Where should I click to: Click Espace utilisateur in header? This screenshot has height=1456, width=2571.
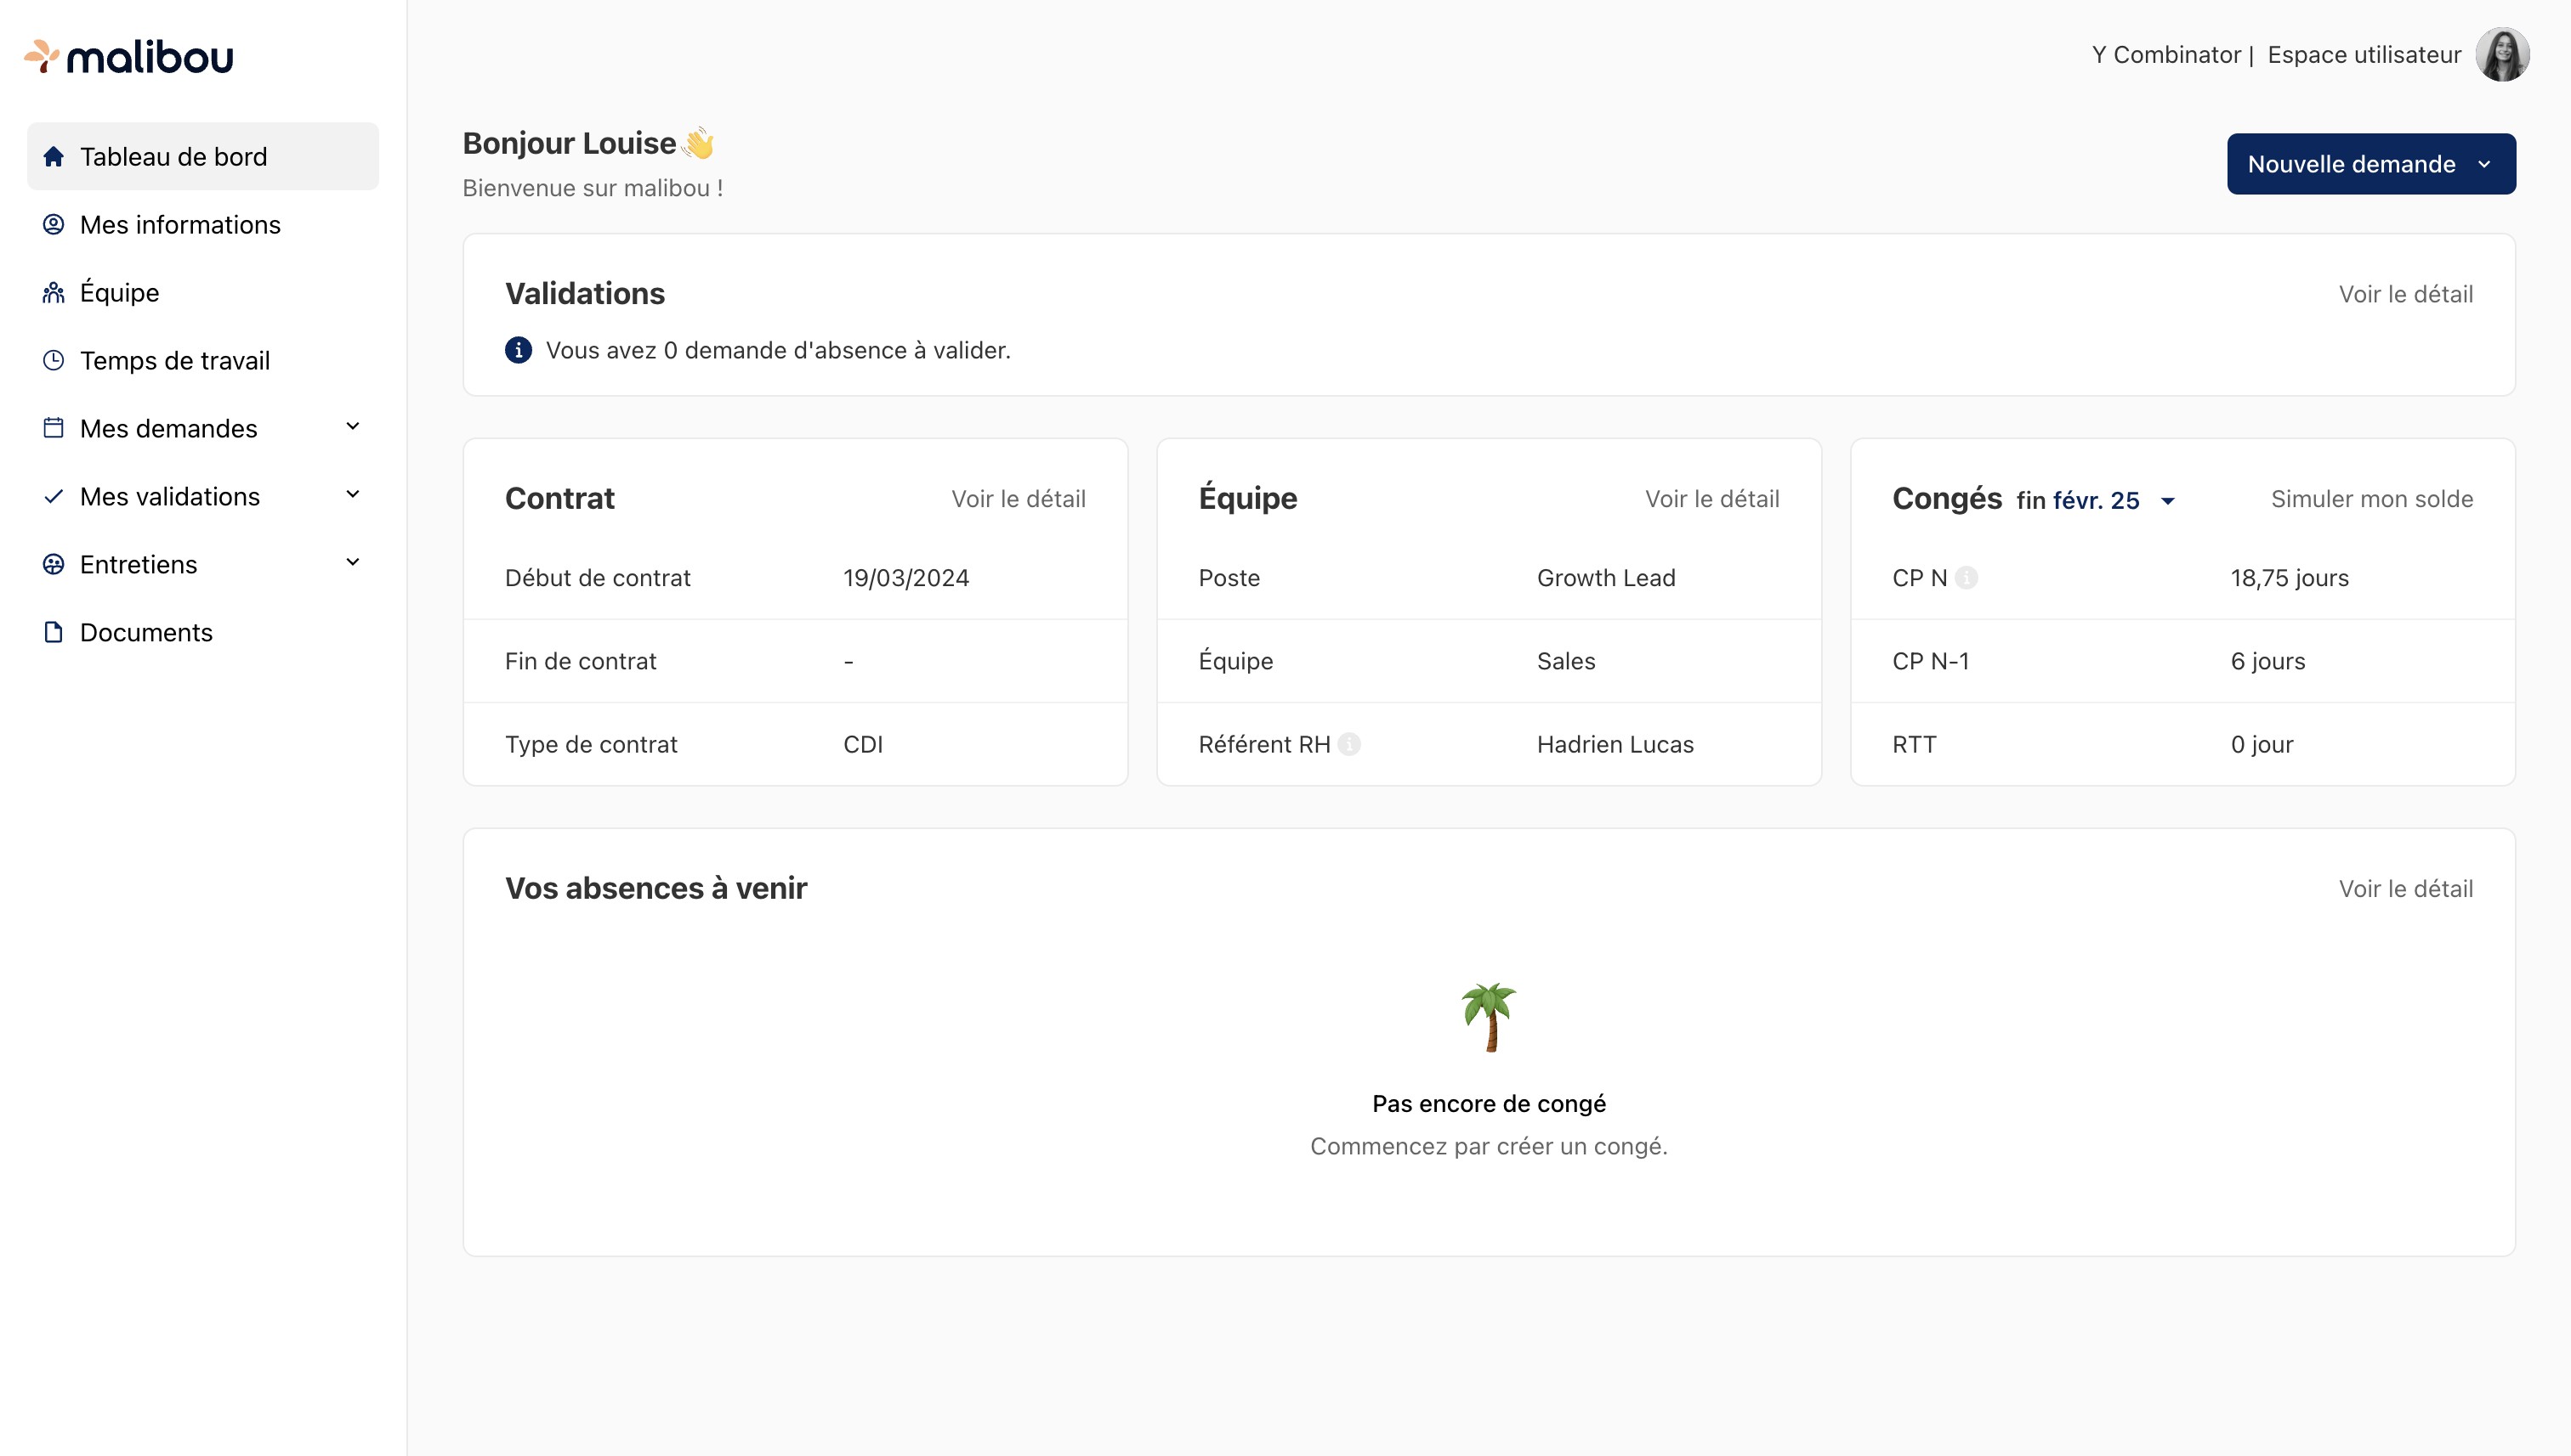point(2364,55)
